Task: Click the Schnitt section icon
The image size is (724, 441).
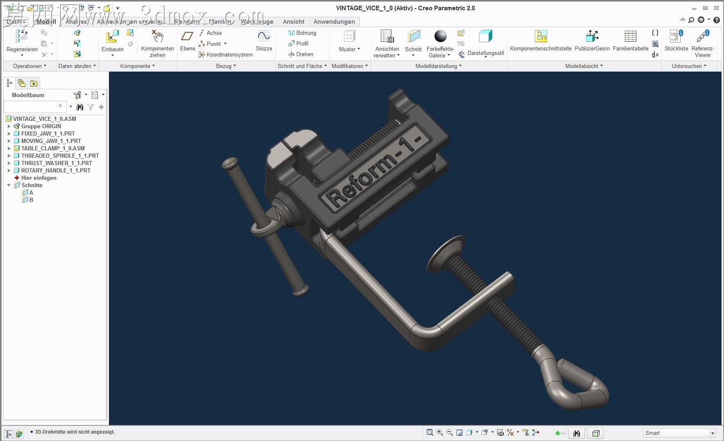Action: click(x=414, y=36)
